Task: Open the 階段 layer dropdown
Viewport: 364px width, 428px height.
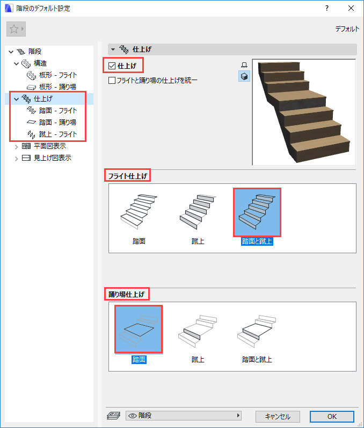Action: [184, 416]
